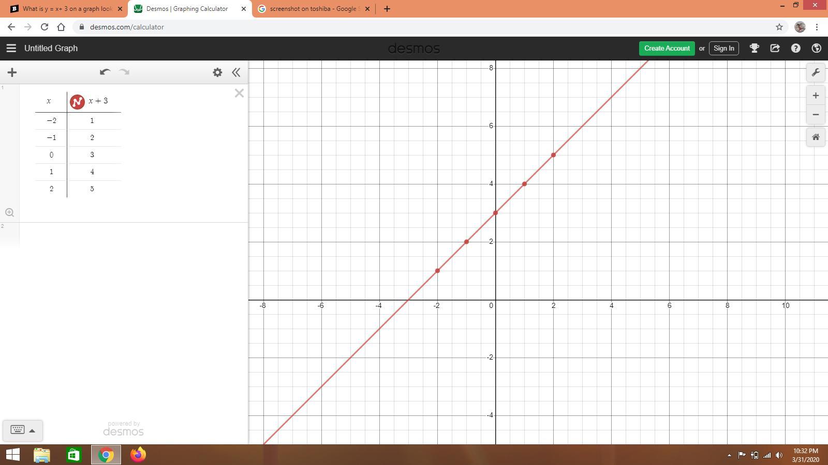The height and width of the screenshot is (465, 828).
Task: Open the Chrome three-dot menu
Action: [817, 27]
